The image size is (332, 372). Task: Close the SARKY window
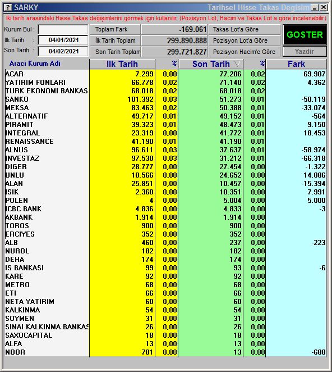click(x=324, y=8)
